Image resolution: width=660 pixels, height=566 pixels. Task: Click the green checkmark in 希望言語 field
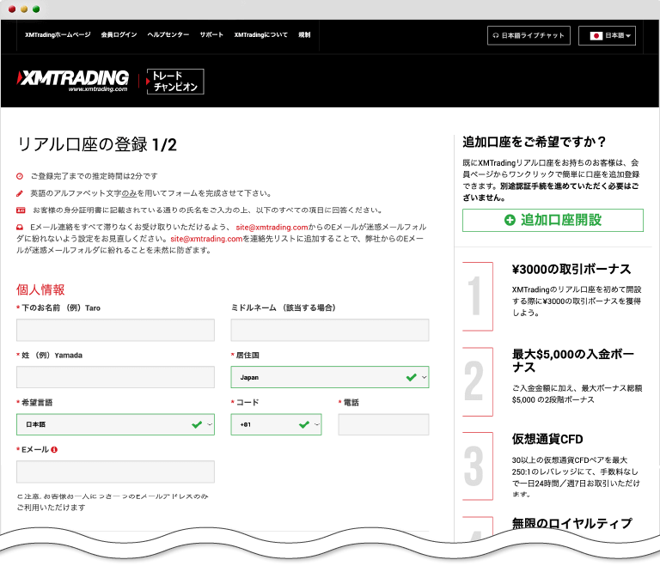coord(197,424)
